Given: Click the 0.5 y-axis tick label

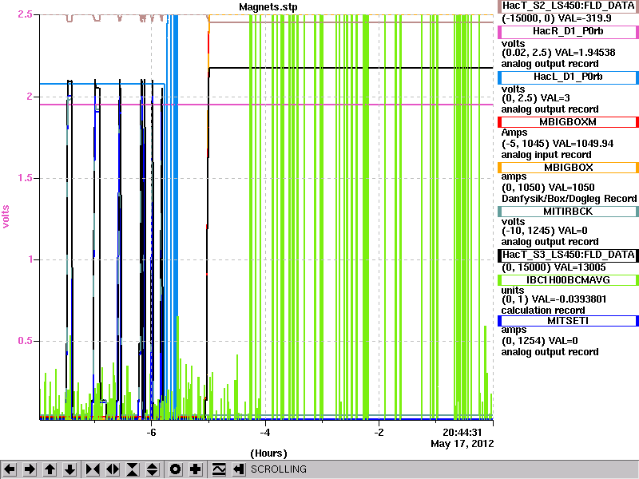Looking at the screenshot, I should [25, 341].
